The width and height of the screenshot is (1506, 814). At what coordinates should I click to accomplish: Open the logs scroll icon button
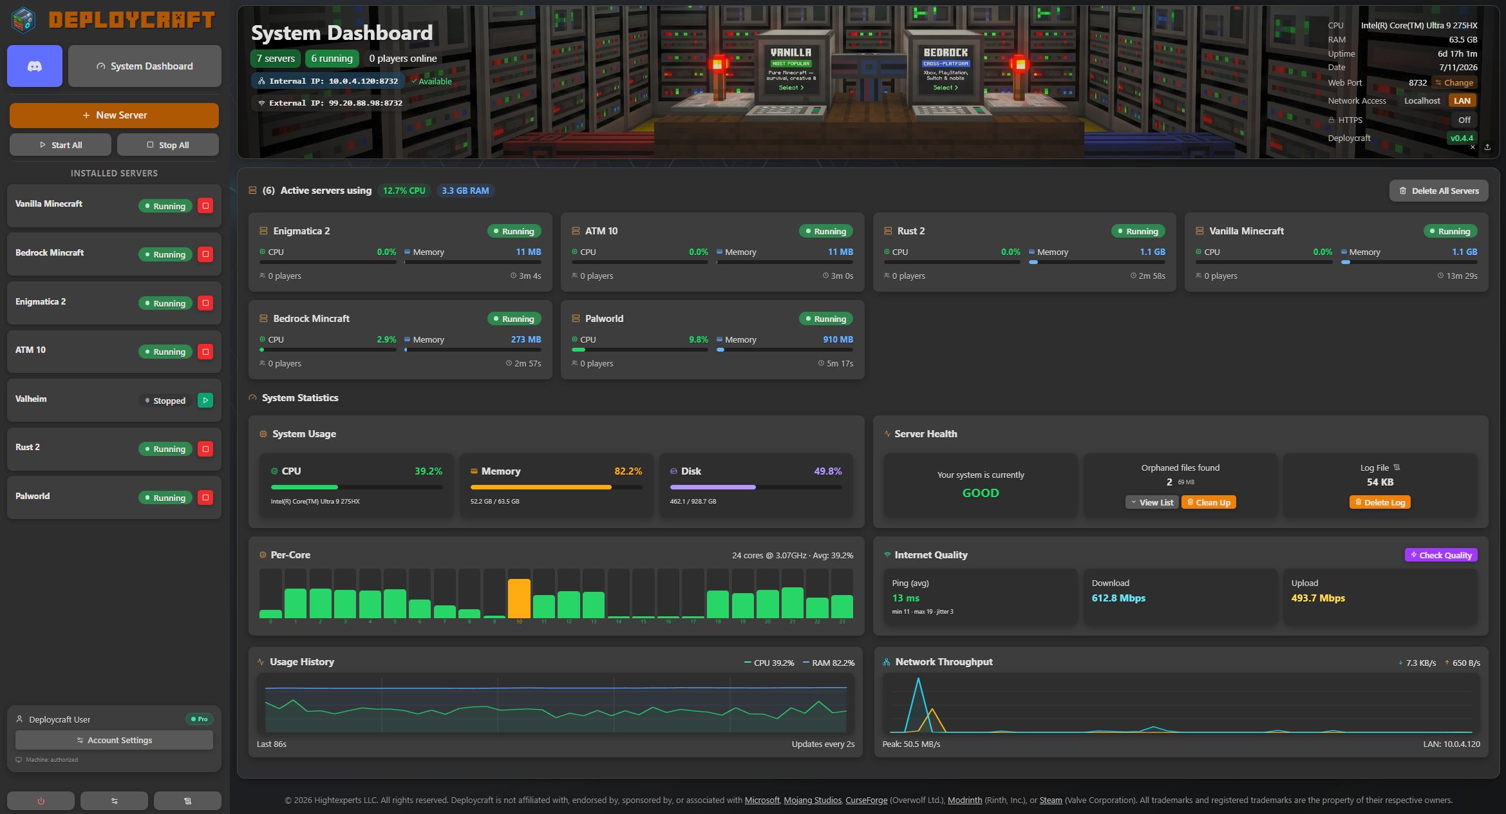(187, 800)
